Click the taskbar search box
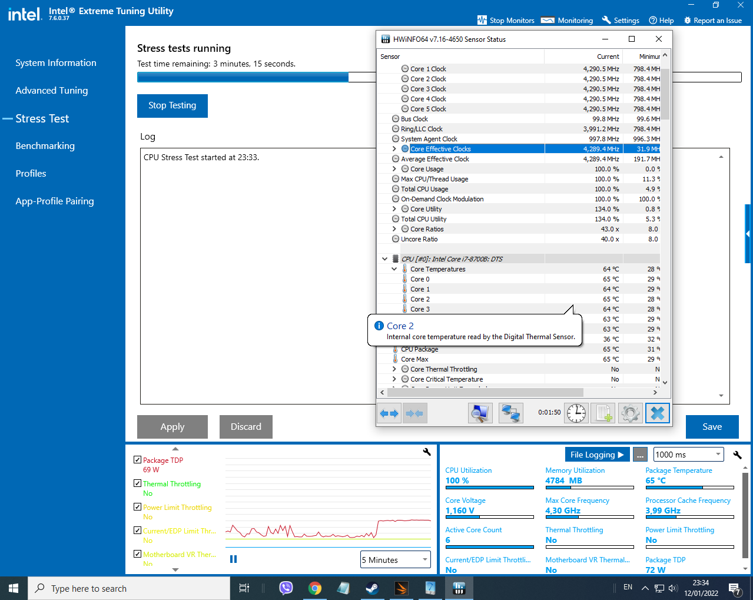 [129, 588]
